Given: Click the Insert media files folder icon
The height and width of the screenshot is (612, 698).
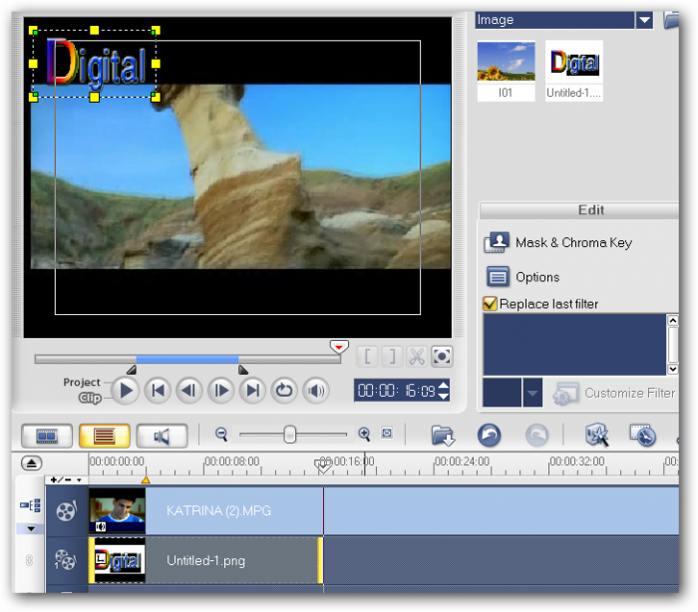Looking at the screenshot, I should click(443, 436).
